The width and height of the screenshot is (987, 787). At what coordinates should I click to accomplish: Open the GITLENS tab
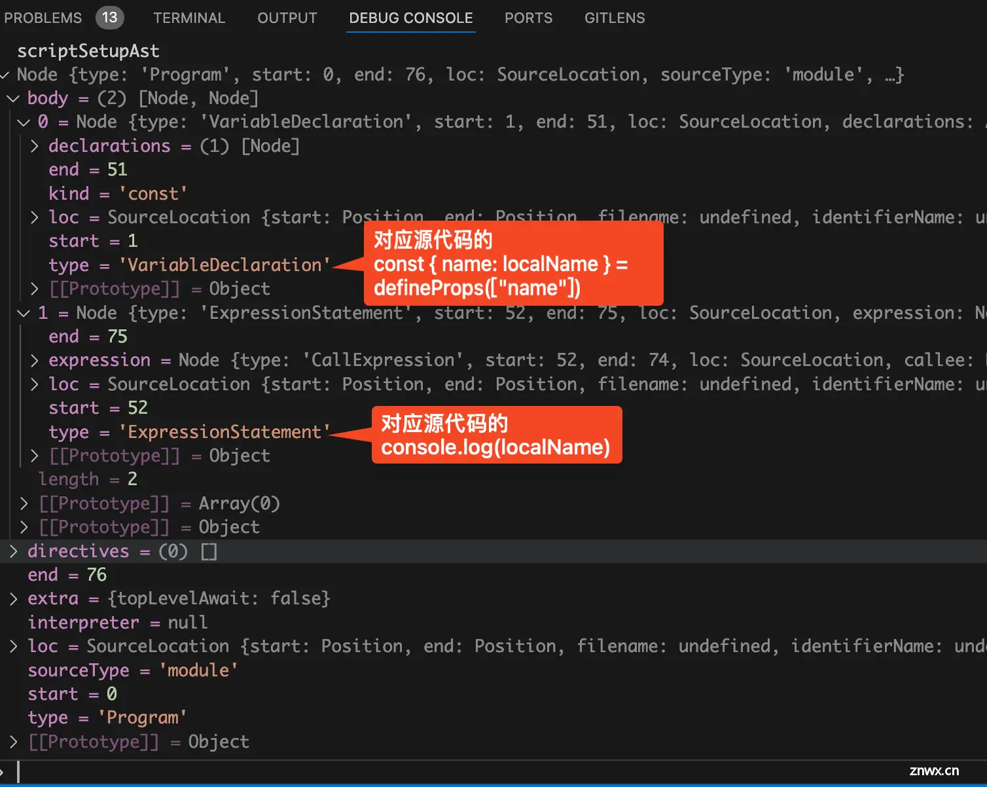[x=615, y=18]
